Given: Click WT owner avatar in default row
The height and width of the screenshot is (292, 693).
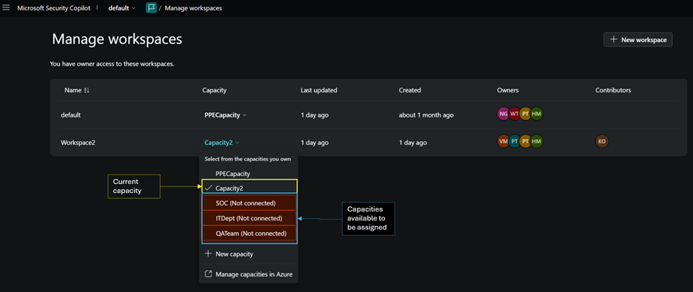Looking at the screenshot, I should (x=515, y=115).
